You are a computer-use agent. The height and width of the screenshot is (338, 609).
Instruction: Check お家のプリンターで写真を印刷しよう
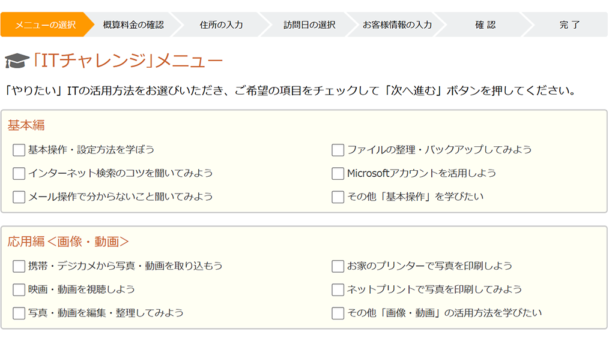338,266
